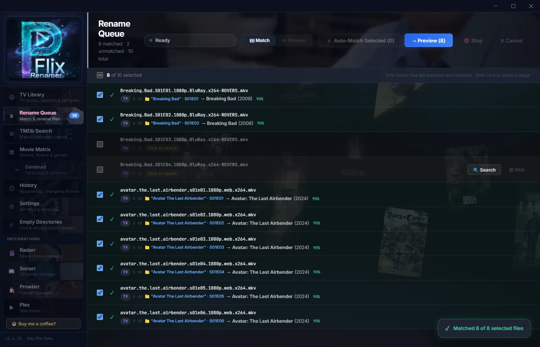Click the History clock icon
Viewport: 540px width, 347px height.
[12, 188]
